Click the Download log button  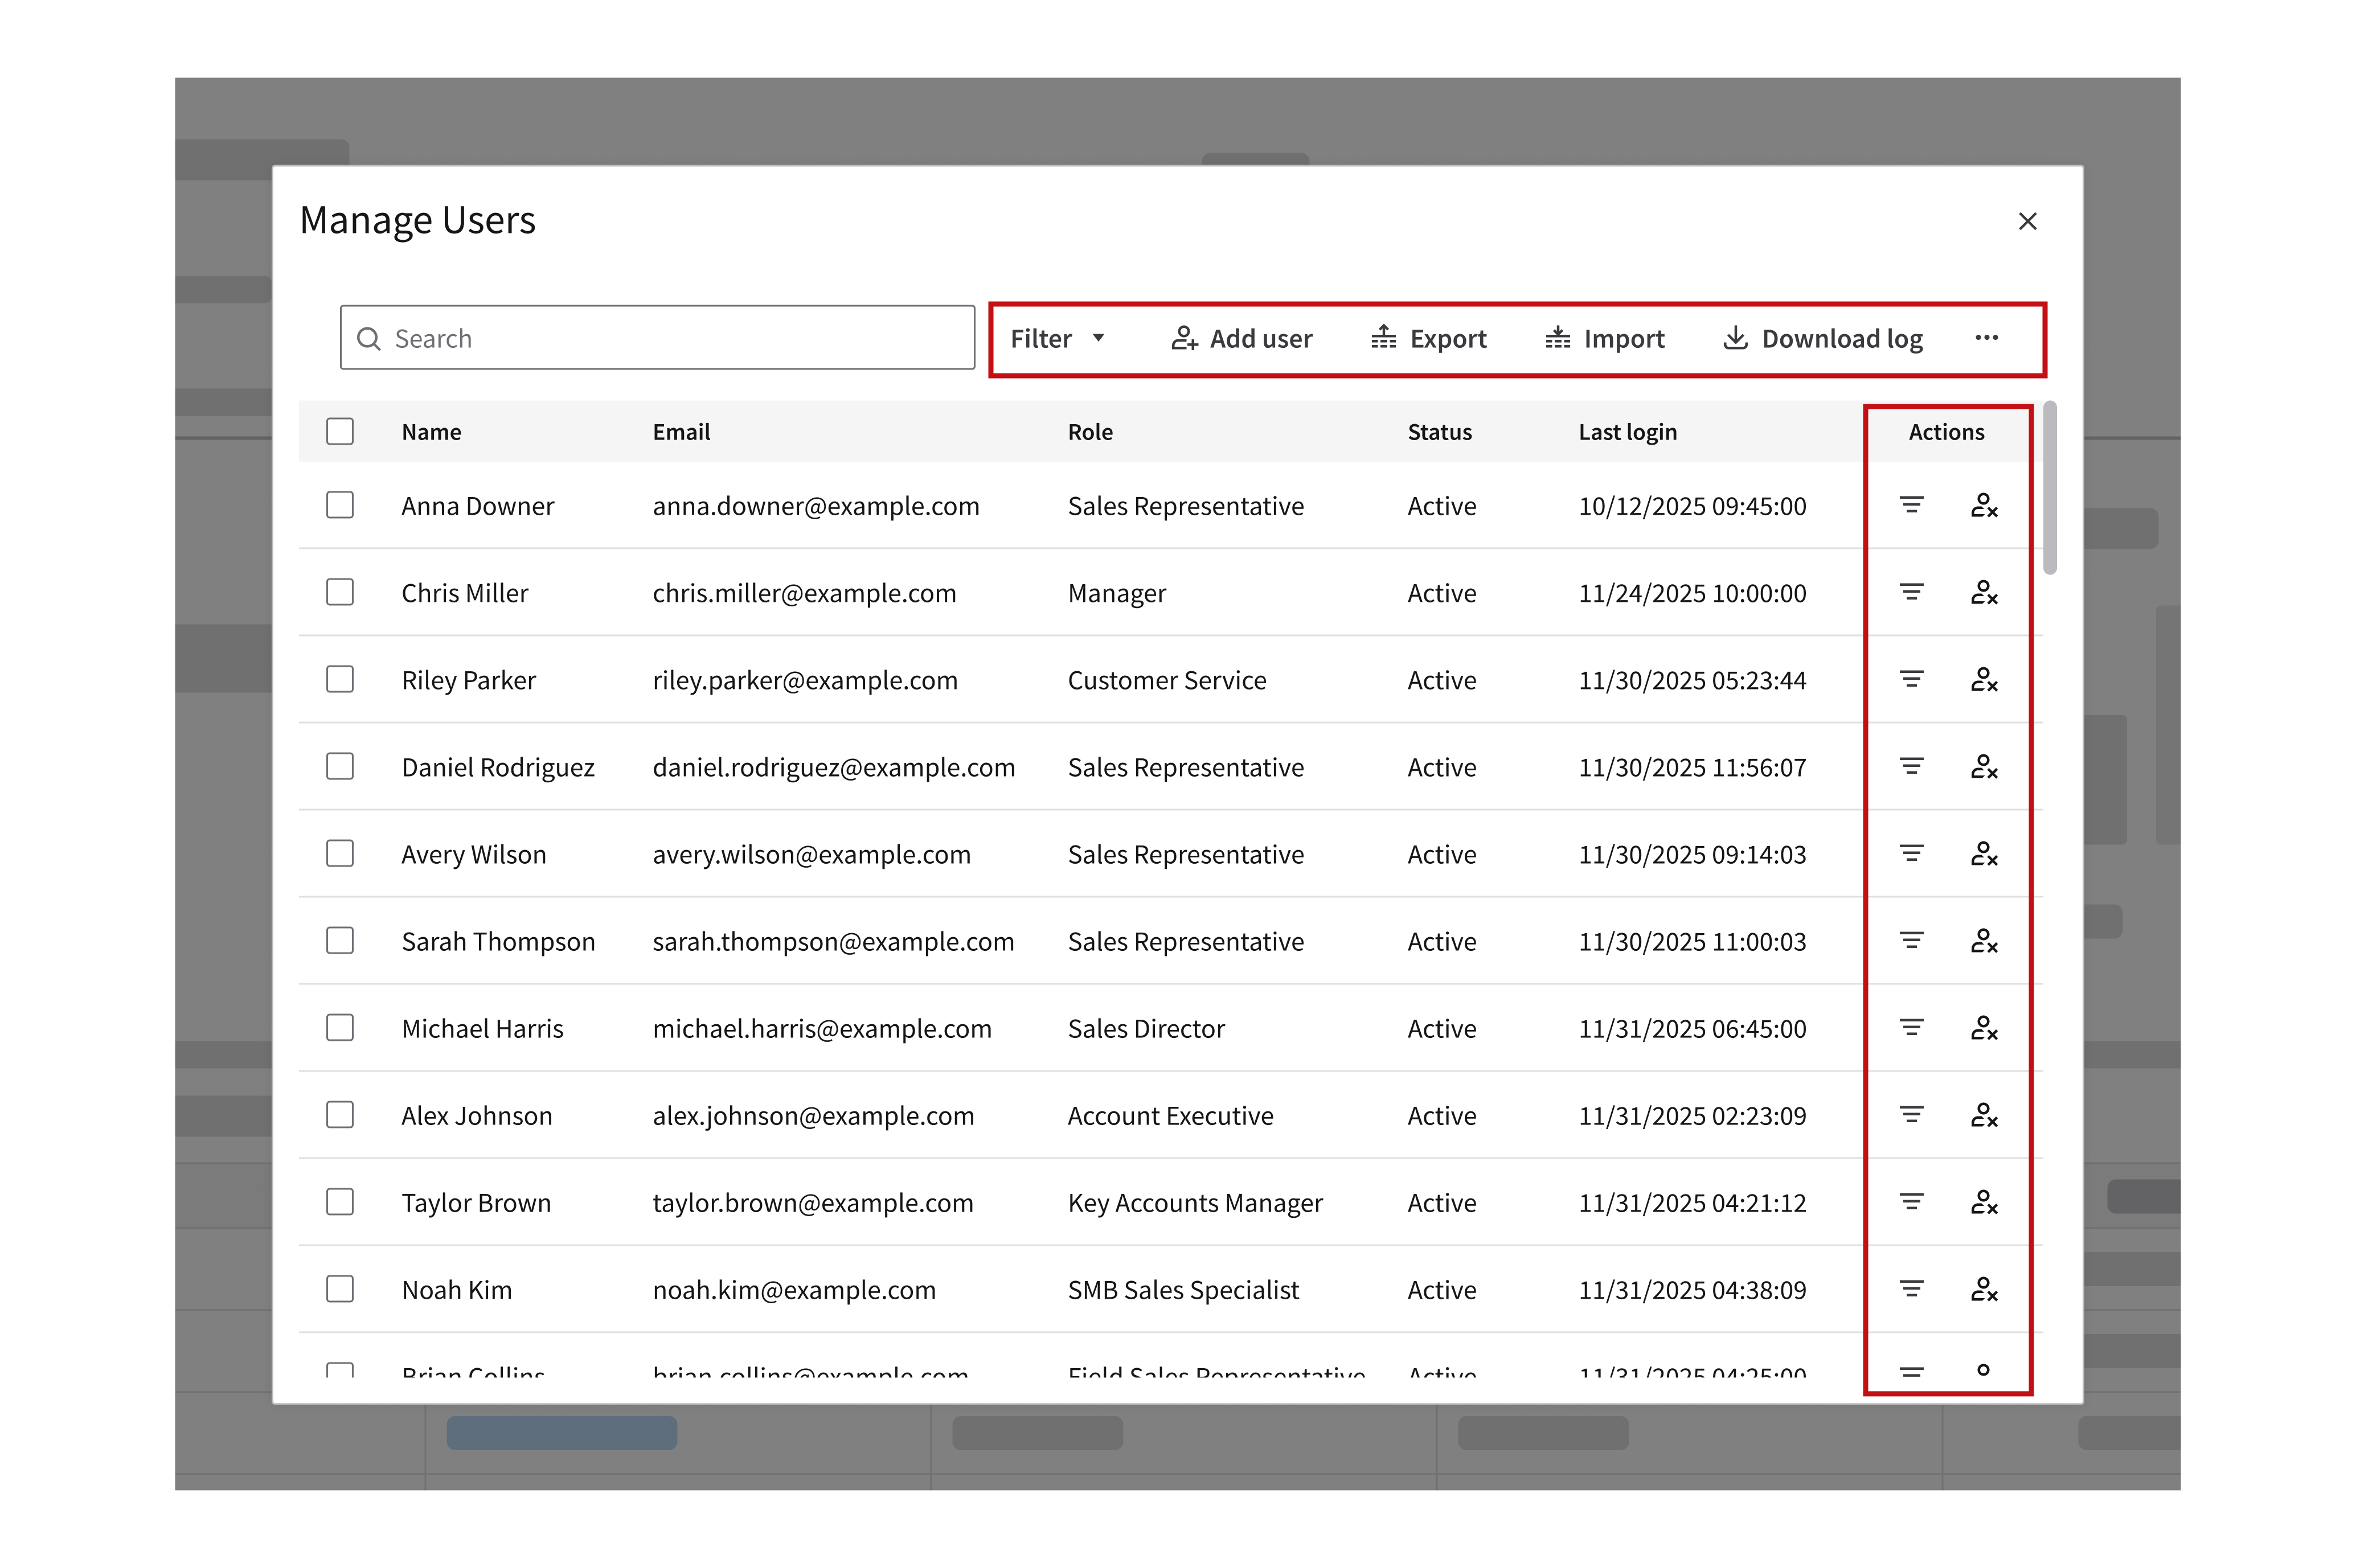pyautogui.click(x=1822, y=339)
